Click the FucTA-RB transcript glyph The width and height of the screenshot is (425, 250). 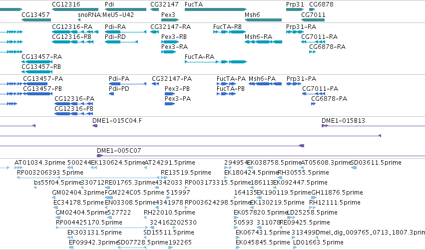click(x=230, y=32)
